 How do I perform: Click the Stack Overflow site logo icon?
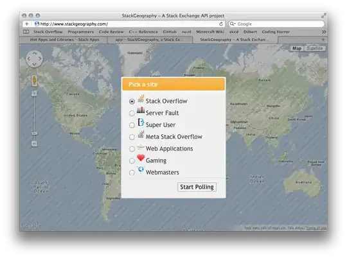click(x=141, y=99)
